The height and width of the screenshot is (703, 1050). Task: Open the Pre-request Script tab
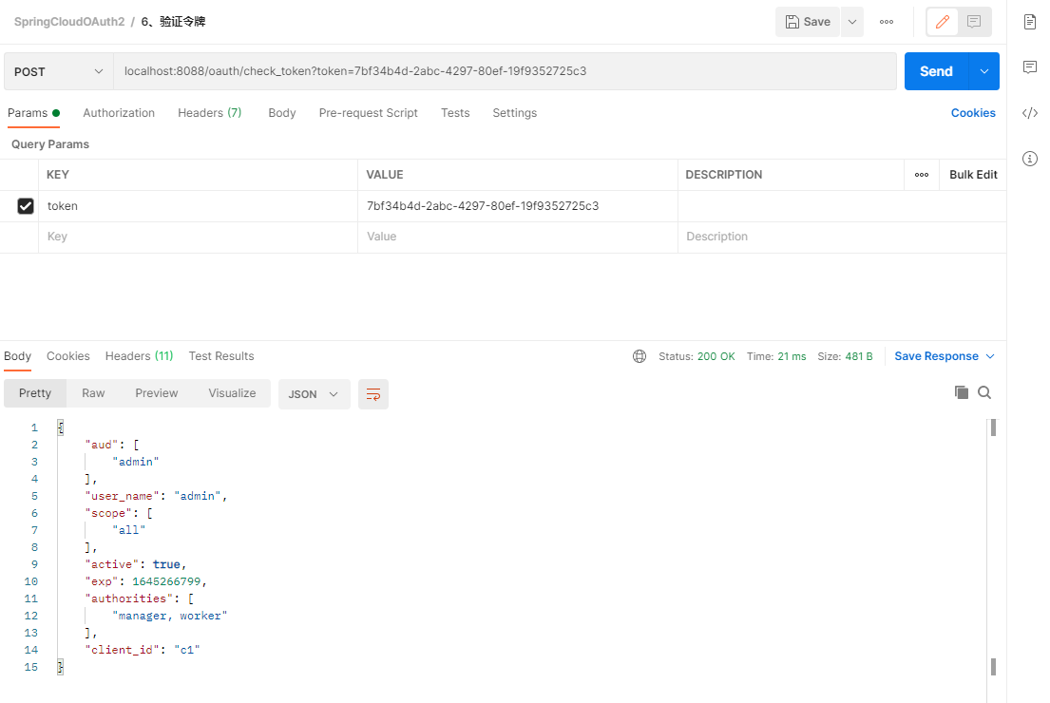pos(369,113)
